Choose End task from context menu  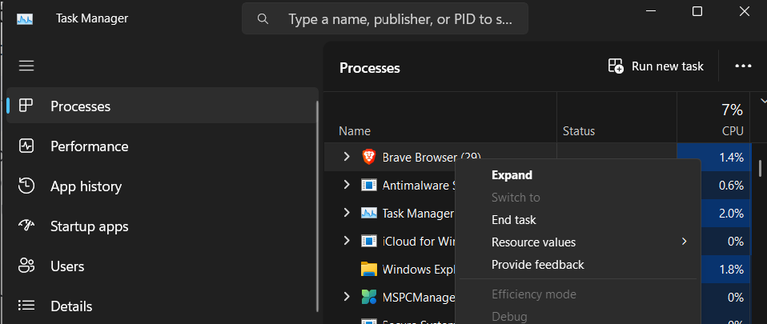514,219
